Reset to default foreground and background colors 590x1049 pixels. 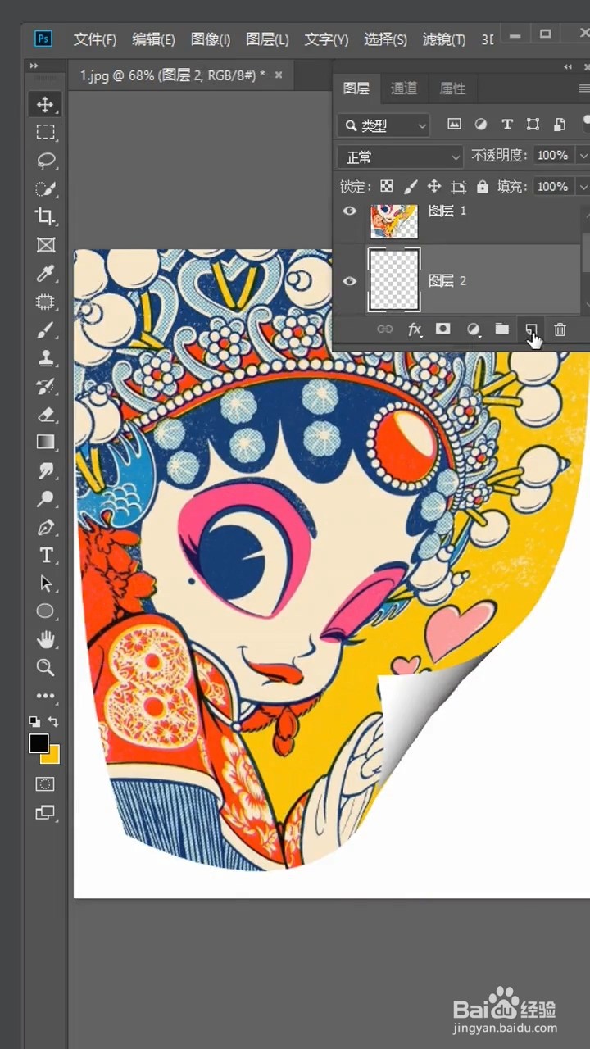click(x=34, y=721)
